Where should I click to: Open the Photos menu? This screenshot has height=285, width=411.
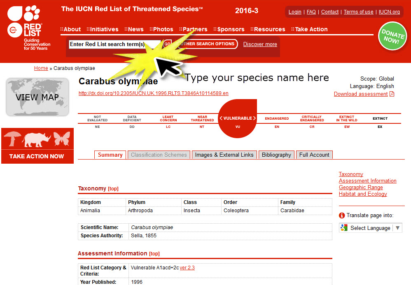(161, 29)
